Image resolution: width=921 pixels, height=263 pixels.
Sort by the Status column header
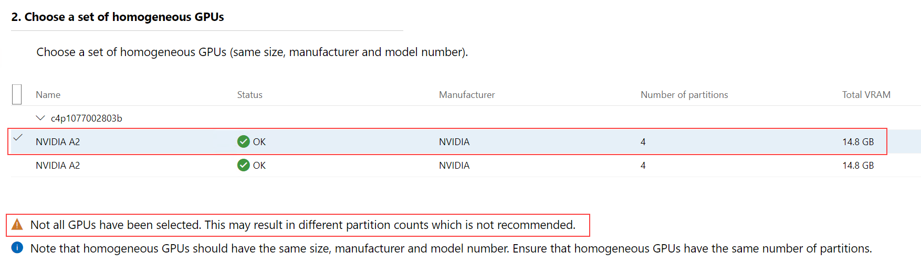249,95
